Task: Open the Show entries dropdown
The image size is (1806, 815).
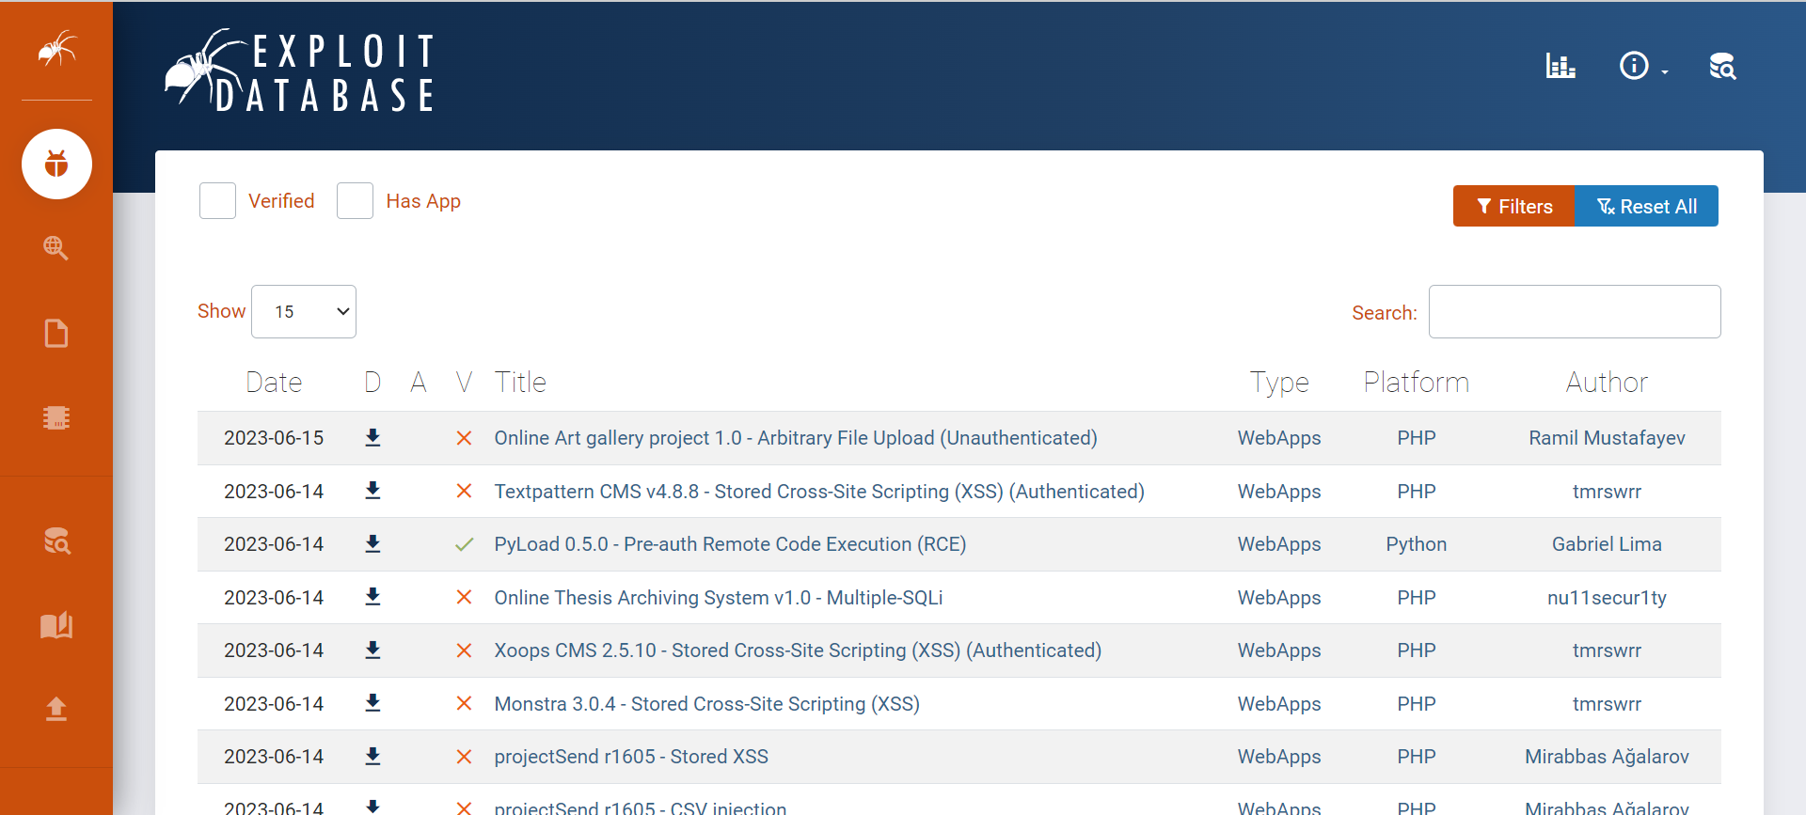Action: tap(304, 311)
